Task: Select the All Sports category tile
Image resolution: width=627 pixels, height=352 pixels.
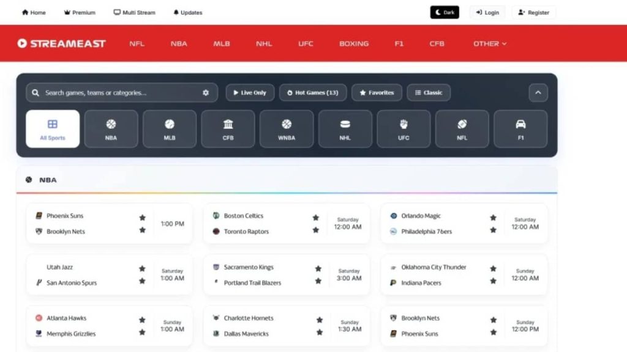Action: [x=53, y=129]
